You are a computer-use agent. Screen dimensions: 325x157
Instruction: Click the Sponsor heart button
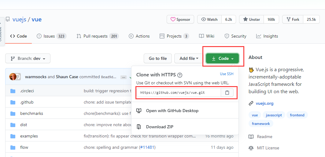(x=180, y=20)
